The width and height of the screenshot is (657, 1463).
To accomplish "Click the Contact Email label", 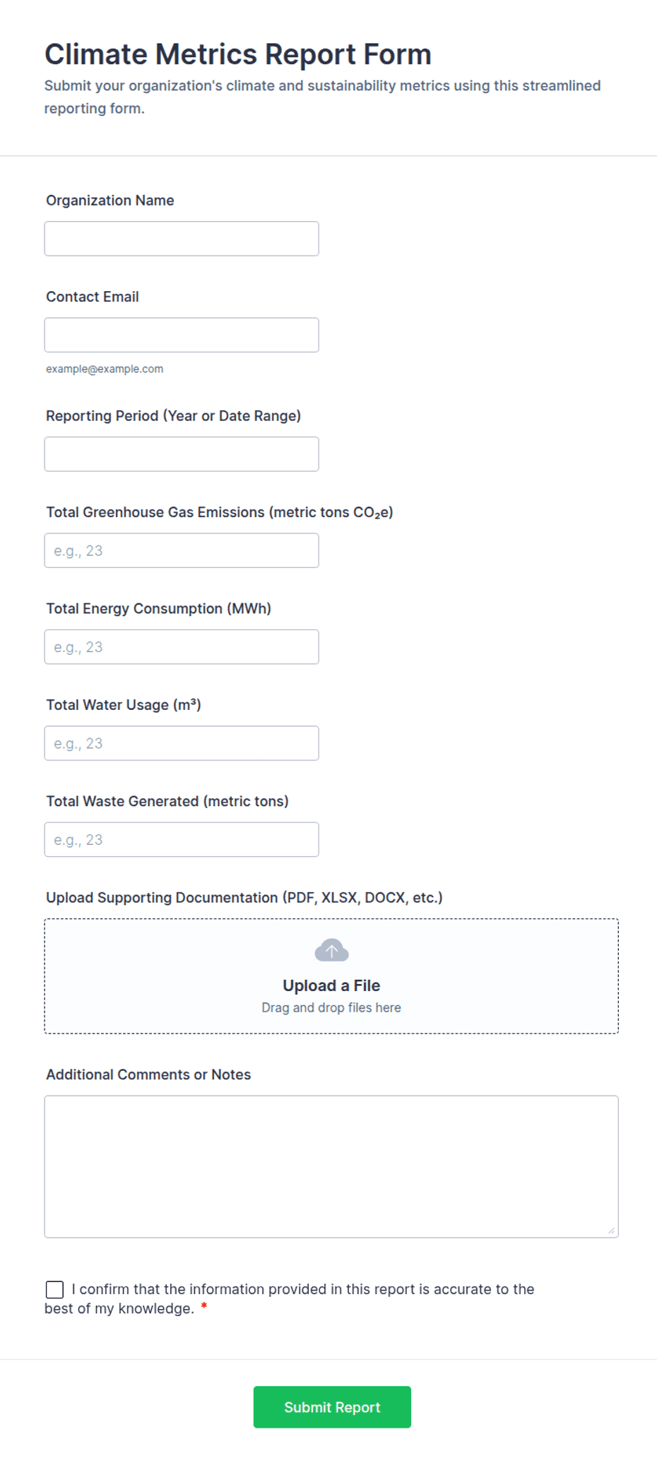I will coord(93,297).
